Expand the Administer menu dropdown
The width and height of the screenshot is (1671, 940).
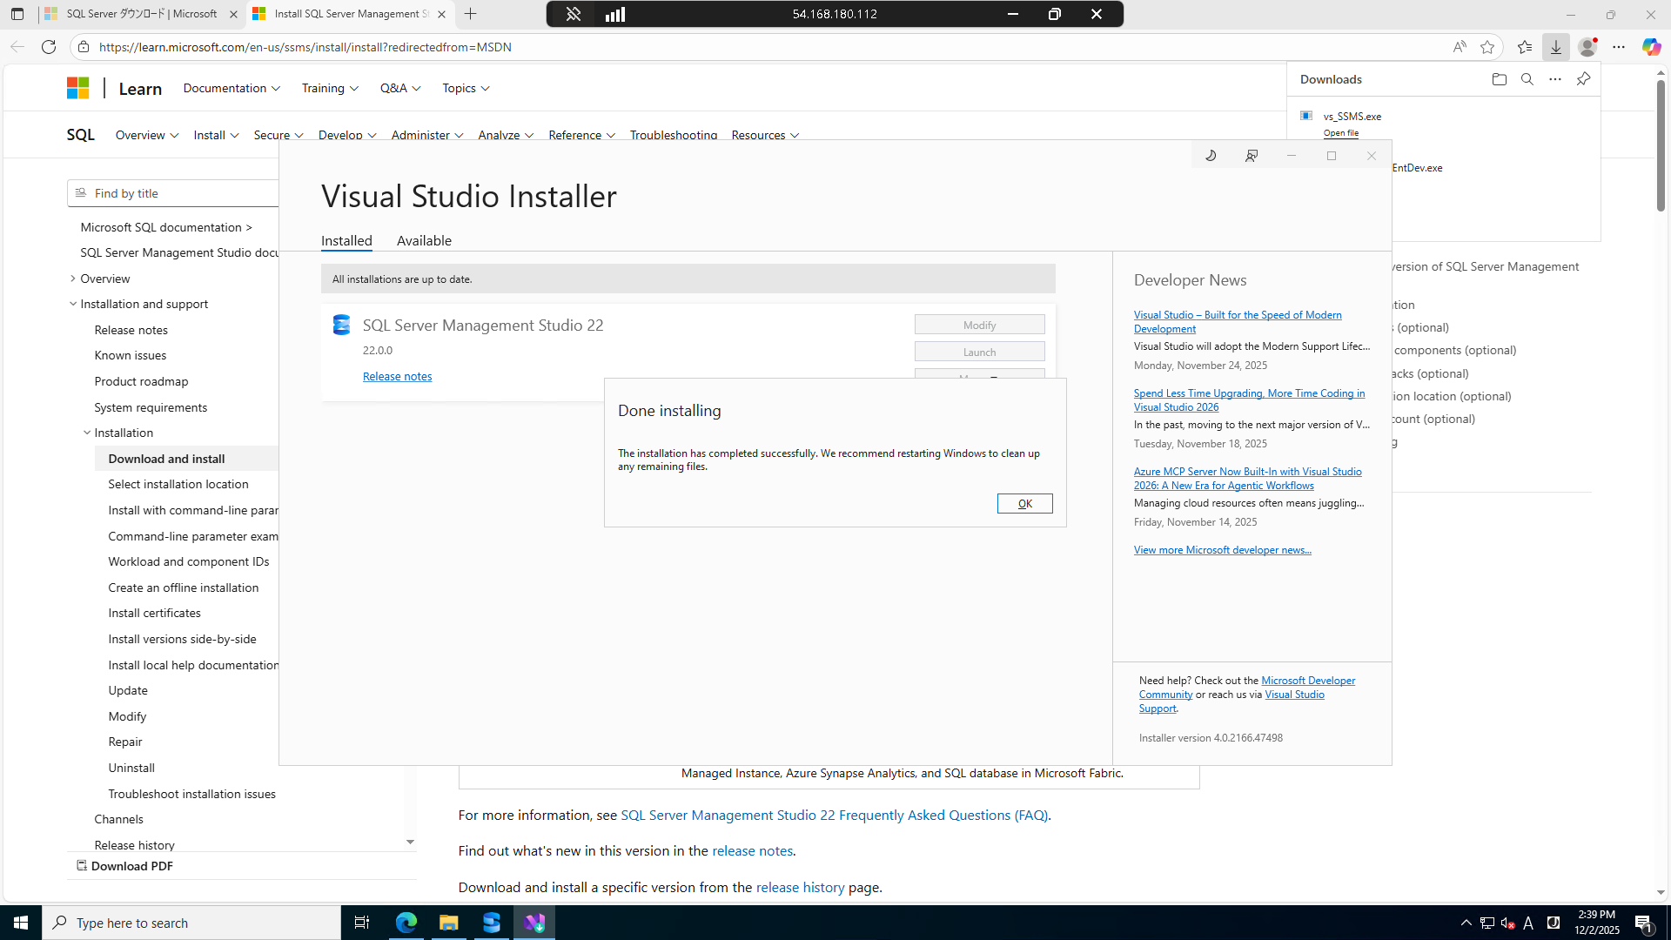pyautogui.click(x=426, y=135)
